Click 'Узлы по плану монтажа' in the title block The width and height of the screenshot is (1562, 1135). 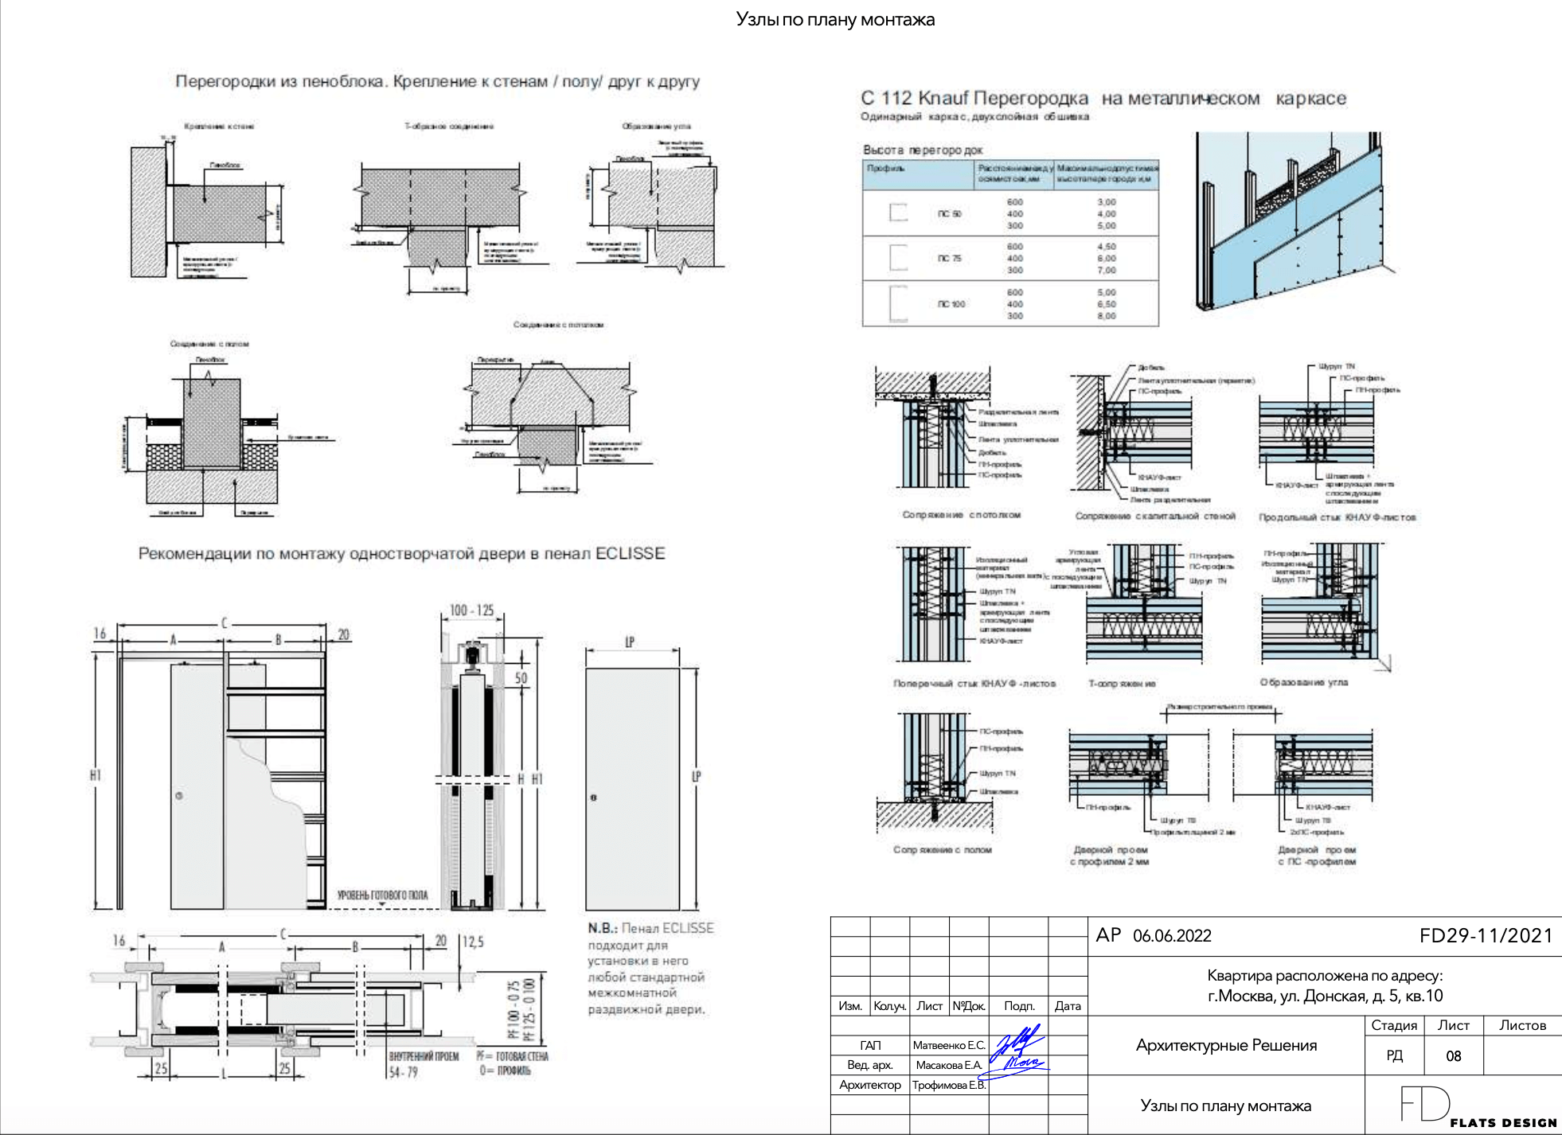[x=1226, y=1106]
